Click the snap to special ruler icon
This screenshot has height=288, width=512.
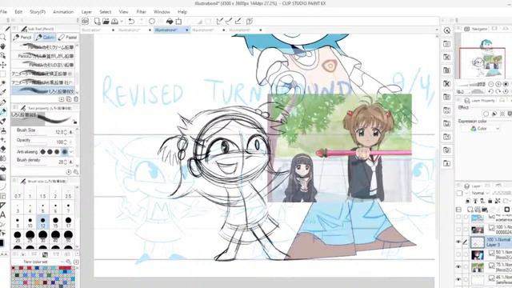tap(229, 22)
